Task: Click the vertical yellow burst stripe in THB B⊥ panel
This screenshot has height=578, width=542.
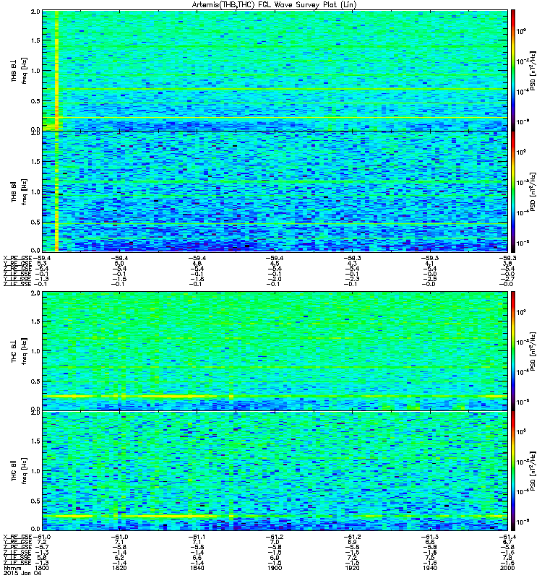Action: point(57,70)
